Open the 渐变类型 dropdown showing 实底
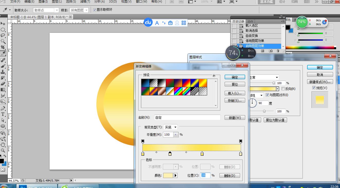The image size is (340, 188). tap(170, 127)
